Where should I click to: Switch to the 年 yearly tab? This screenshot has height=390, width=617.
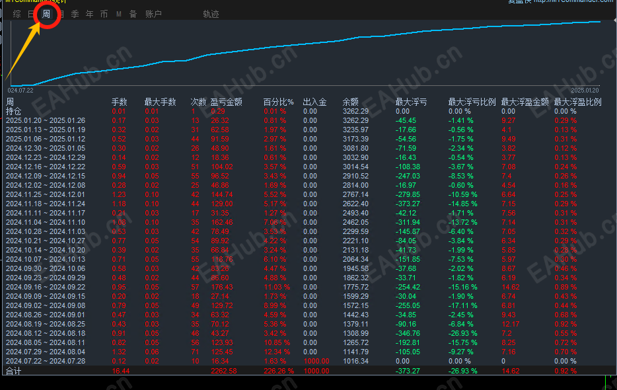pos(90,14)
